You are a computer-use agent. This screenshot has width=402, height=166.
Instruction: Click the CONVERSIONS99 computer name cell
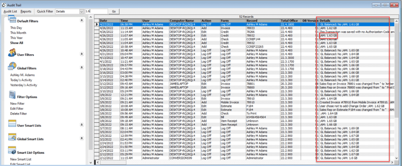click(x=185, y=158)
